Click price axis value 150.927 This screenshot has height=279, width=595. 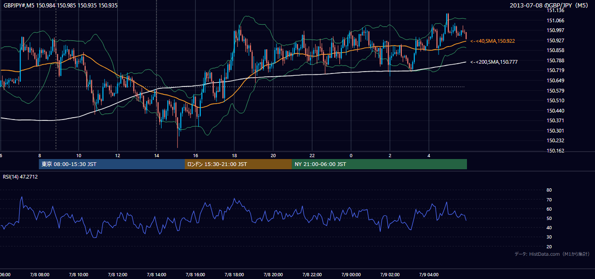point(555,40)
